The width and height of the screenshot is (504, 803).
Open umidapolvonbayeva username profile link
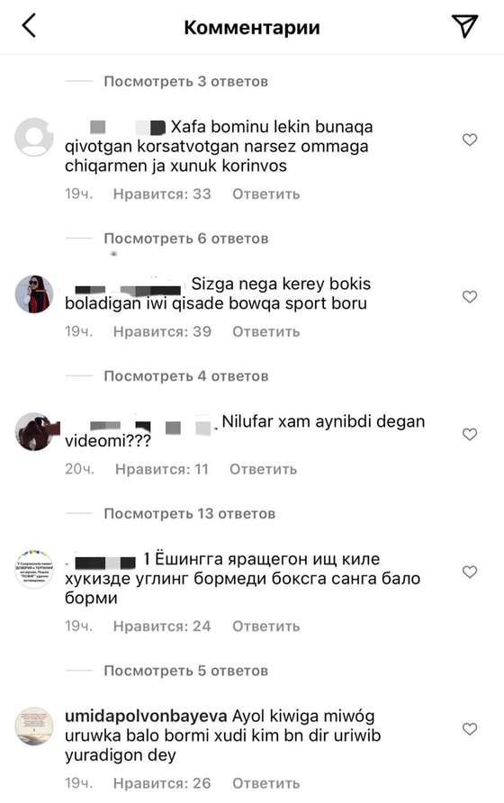click(146, 716)
